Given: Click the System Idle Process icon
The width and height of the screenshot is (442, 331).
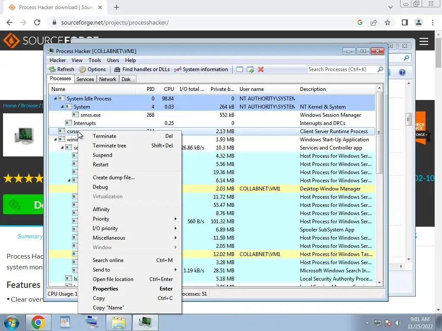Looking at the screenshot, I should coord(61,99).
